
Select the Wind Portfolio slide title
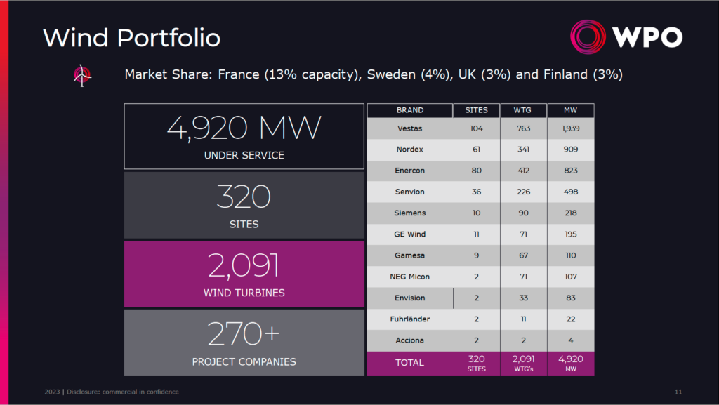tap(132, 38)
